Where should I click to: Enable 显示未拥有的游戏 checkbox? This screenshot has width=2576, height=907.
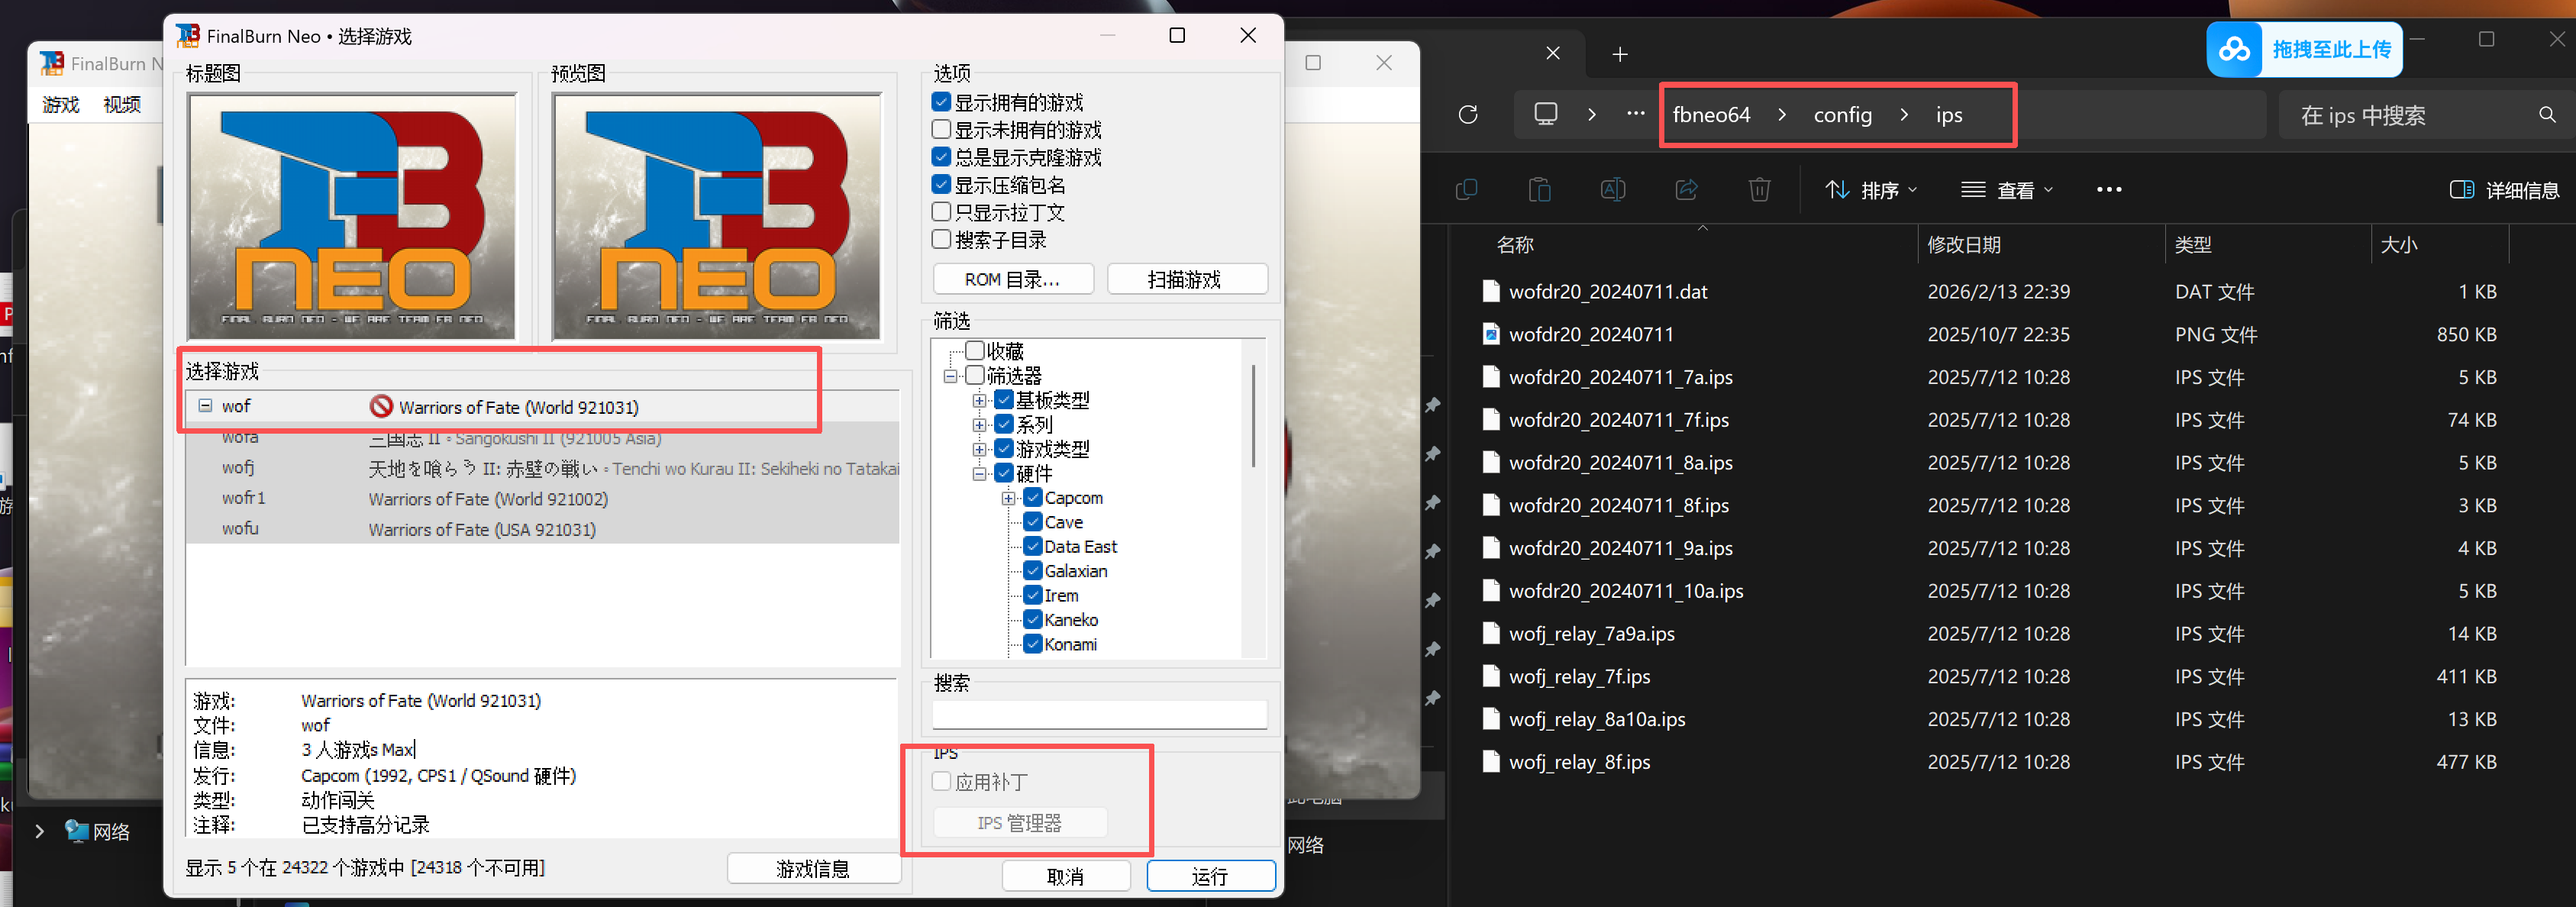(941, 129)
